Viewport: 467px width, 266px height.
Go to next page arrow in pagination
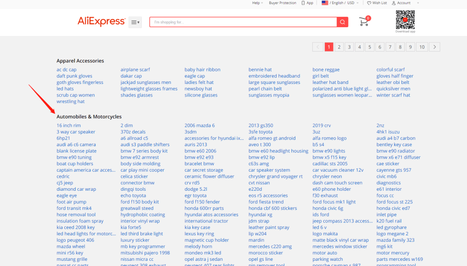tap(435, 47)
